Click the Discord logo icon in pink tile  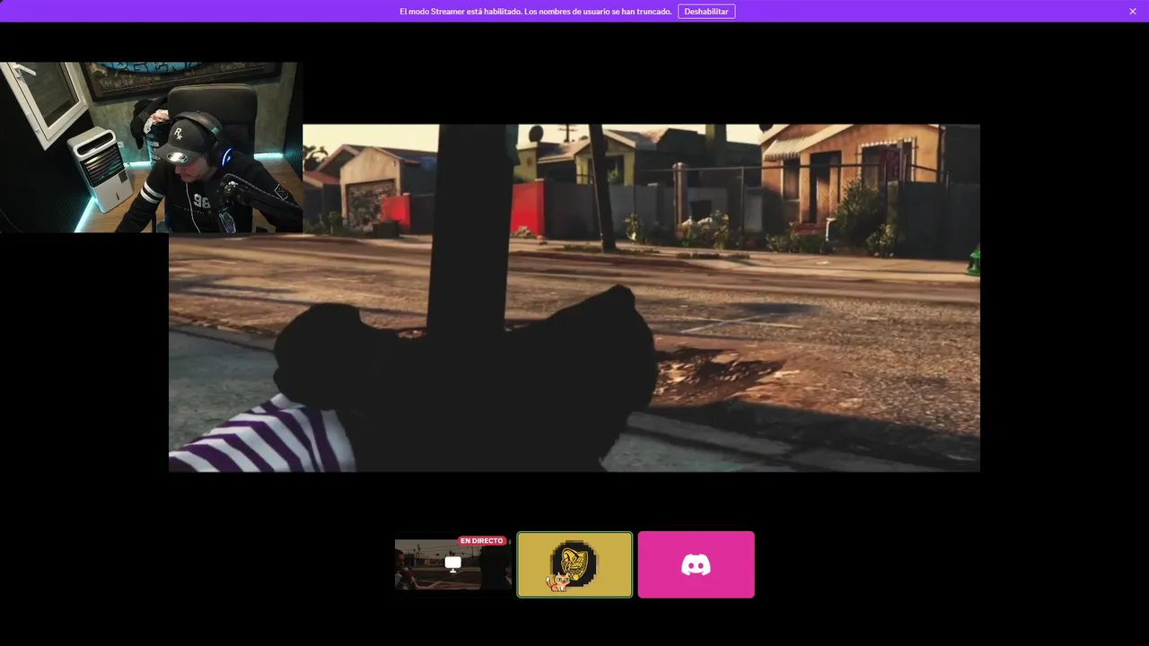(696, 564)
